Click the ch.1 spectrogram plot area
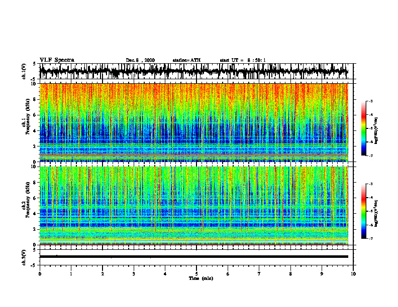 coord(193,122)
